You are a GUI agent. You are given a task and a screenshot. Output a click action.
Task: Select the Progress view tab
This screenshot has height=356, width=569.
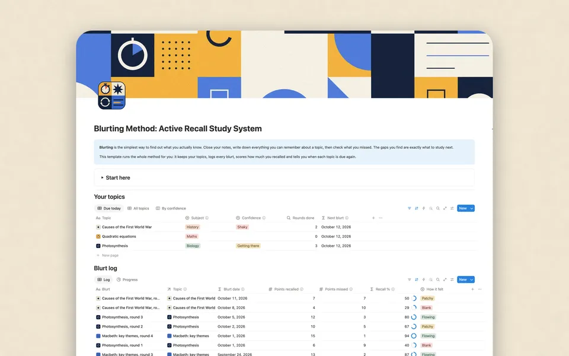127,279
